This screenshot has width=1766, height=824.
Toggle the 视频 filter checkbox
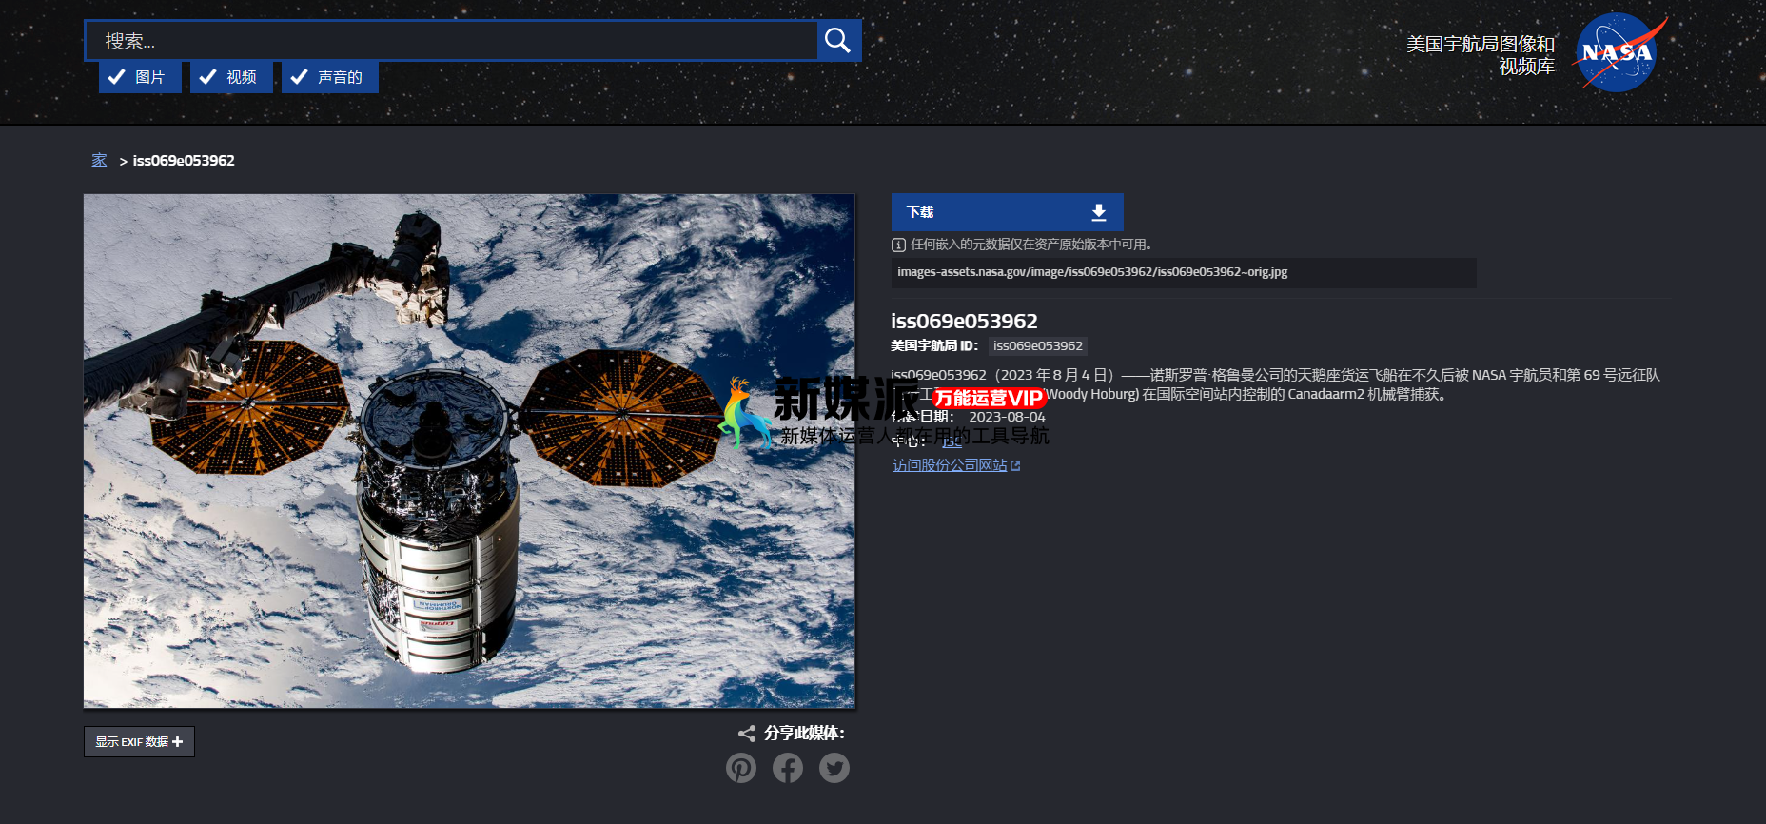(231, 77)
